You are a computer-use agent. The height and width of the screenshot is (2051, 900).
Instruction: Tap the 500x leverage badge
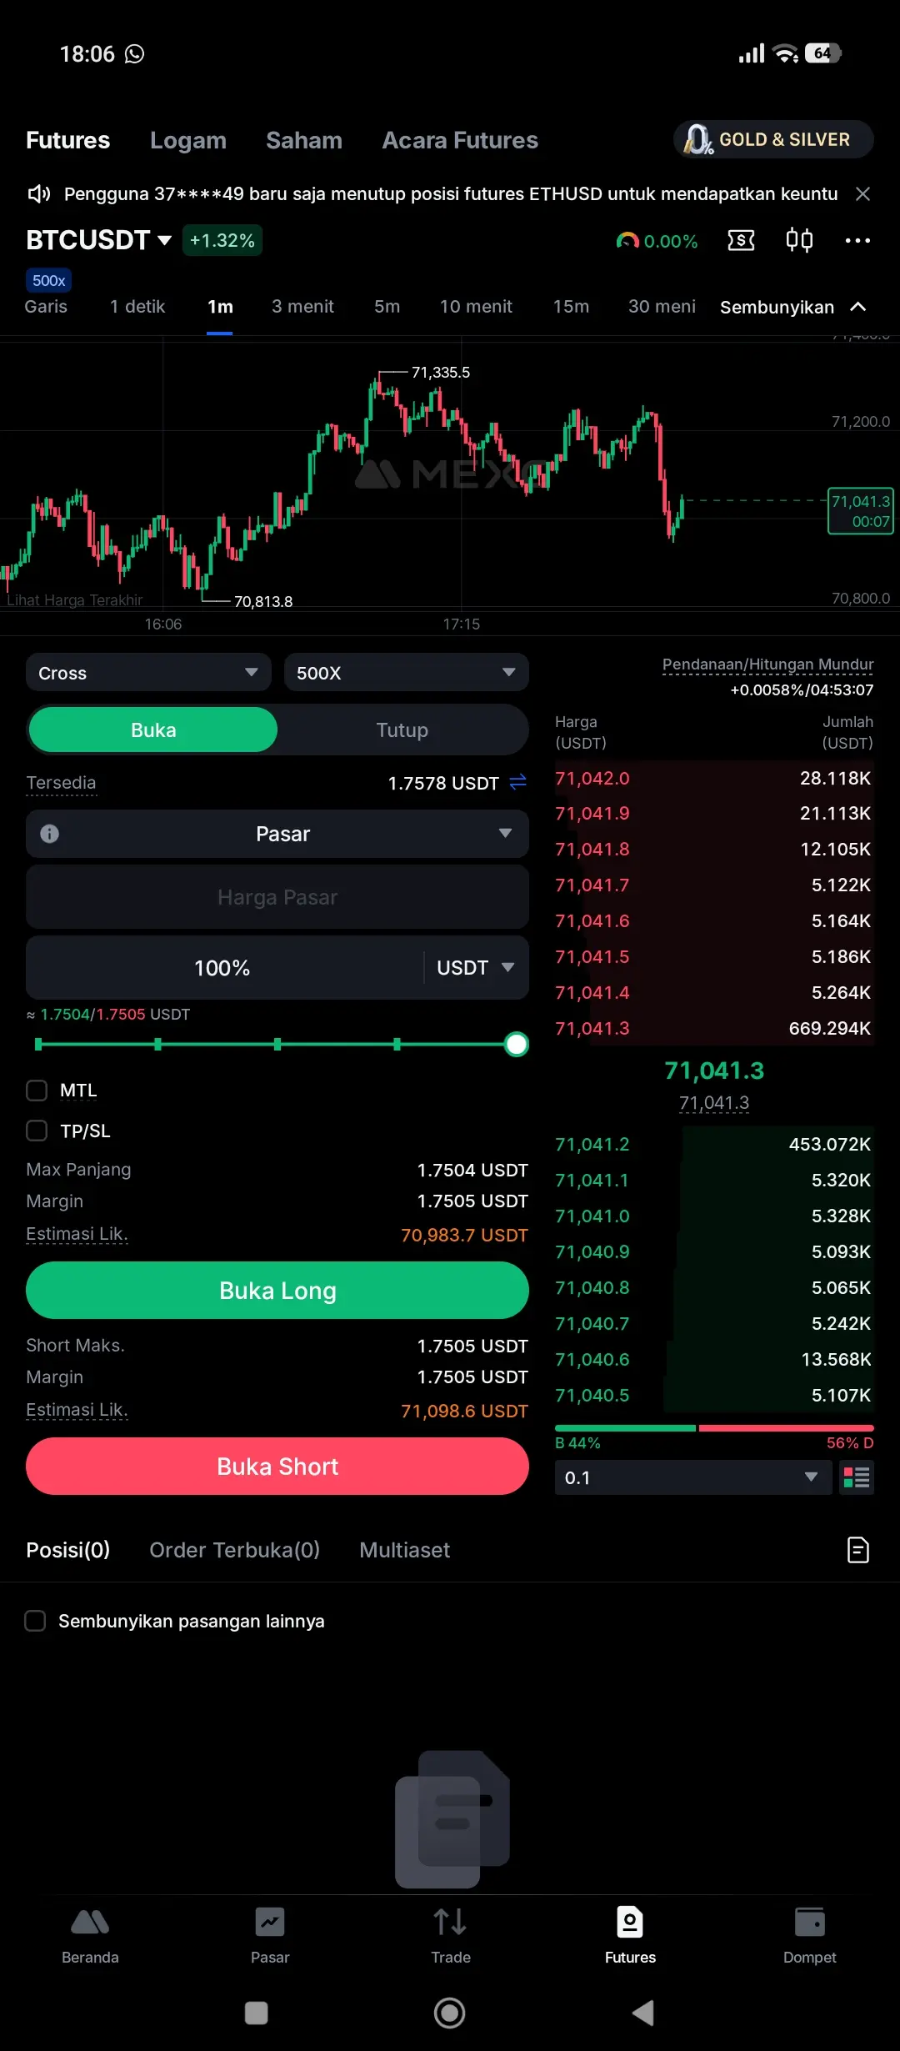(48, 281)
